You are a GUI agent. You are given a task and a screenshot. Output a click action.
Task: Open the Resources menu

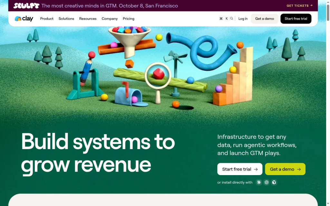tap(88, 19)
